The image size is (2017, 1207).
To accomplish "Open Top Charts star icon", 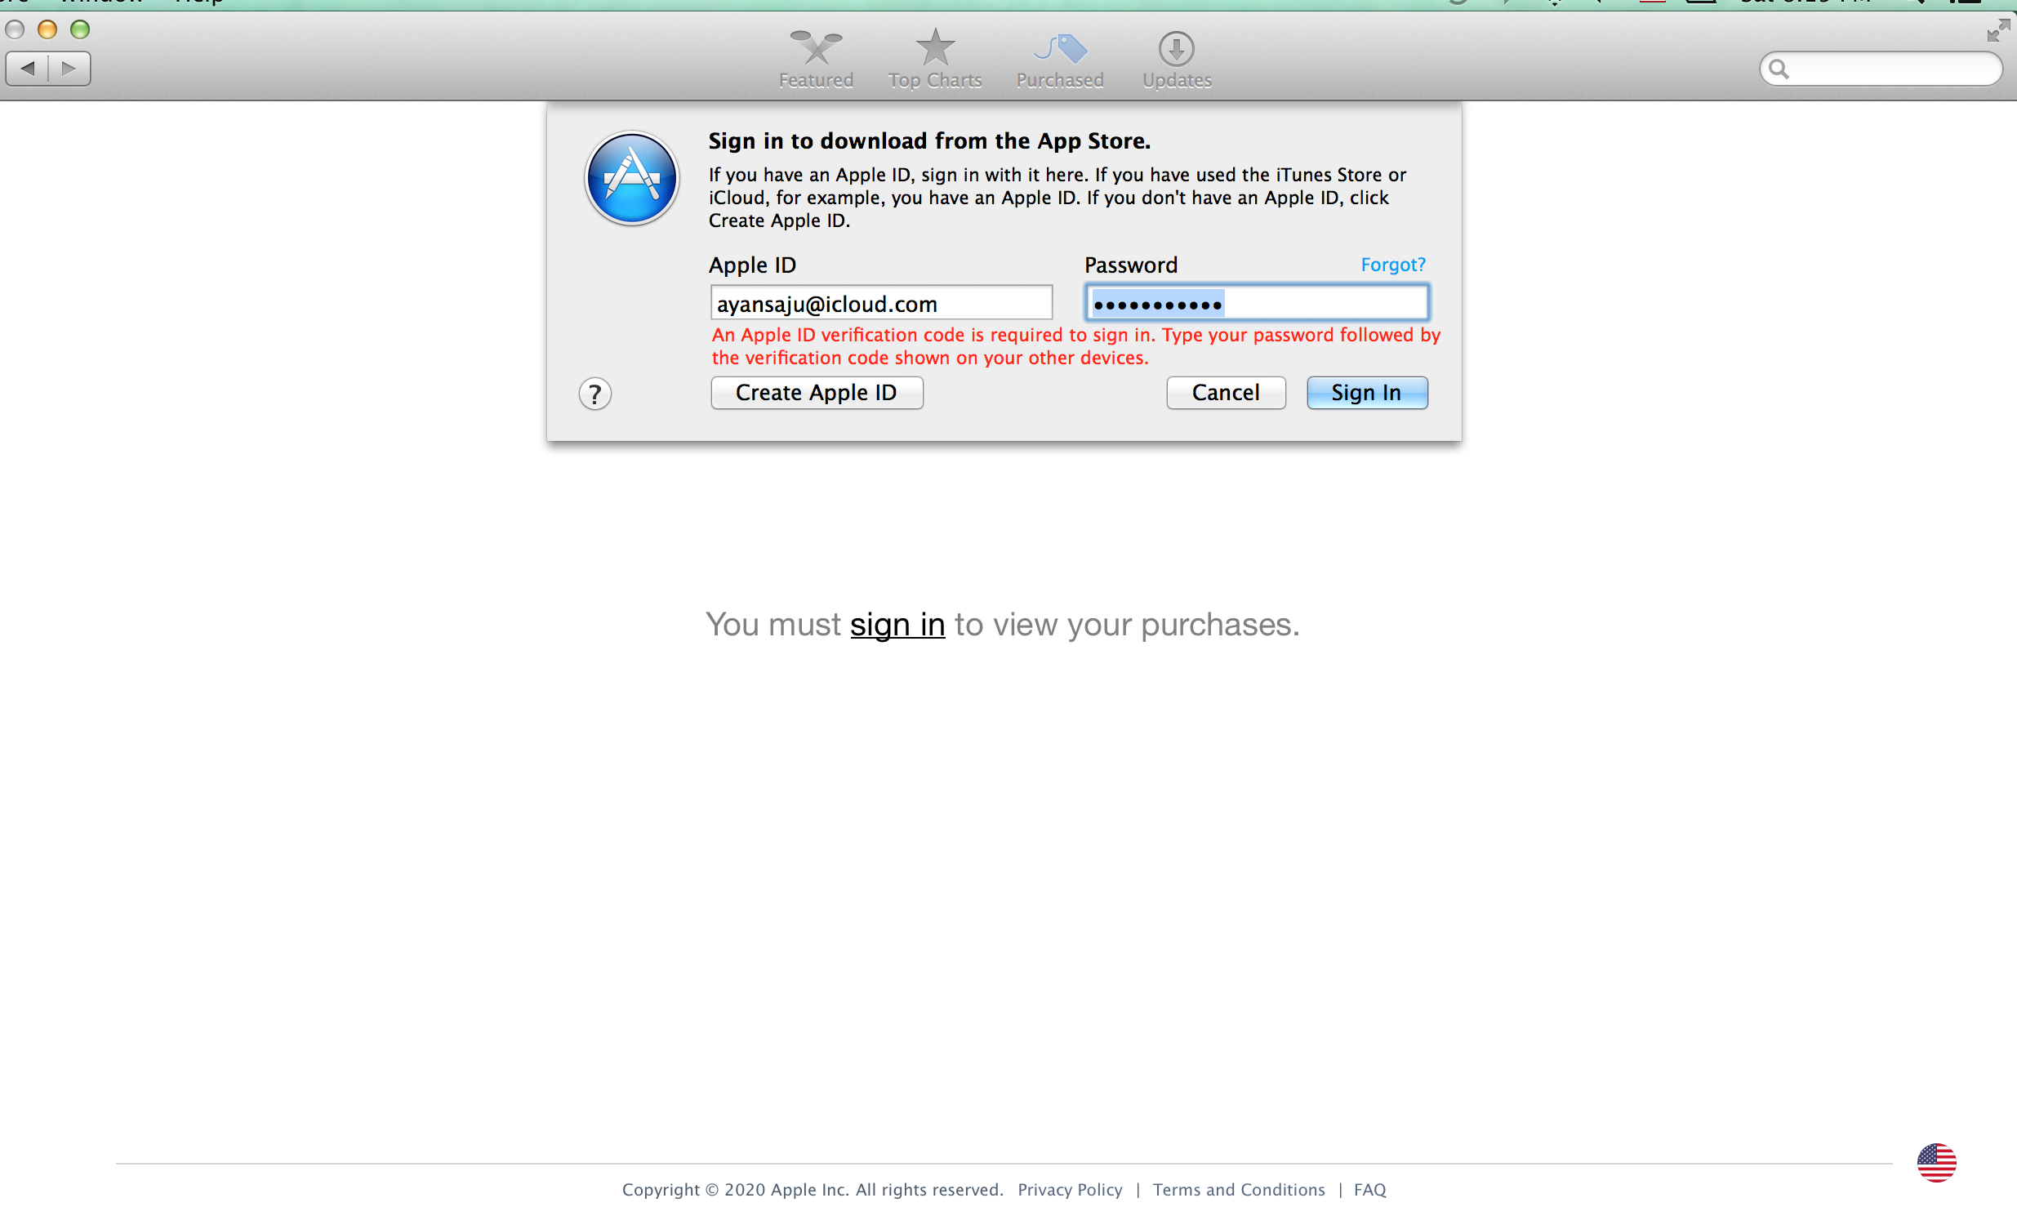I will coord(935,49).
